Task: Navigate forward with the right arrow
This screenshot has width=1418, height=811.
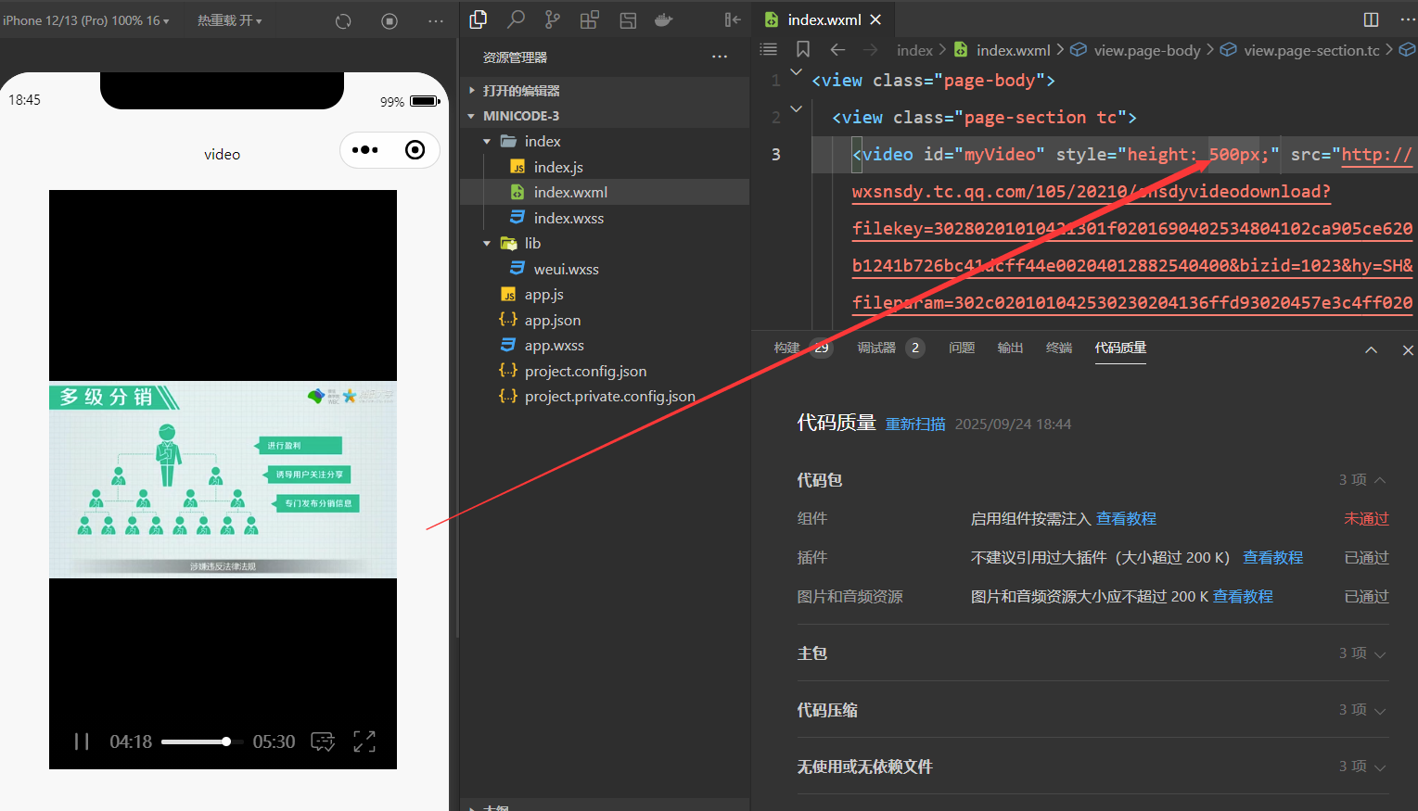Action: click(x=870, y=50)
